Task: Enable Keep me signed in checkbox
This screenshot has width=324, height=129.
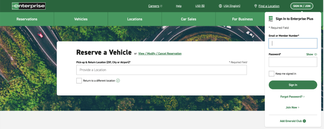Action: click(x=271, y=74)
